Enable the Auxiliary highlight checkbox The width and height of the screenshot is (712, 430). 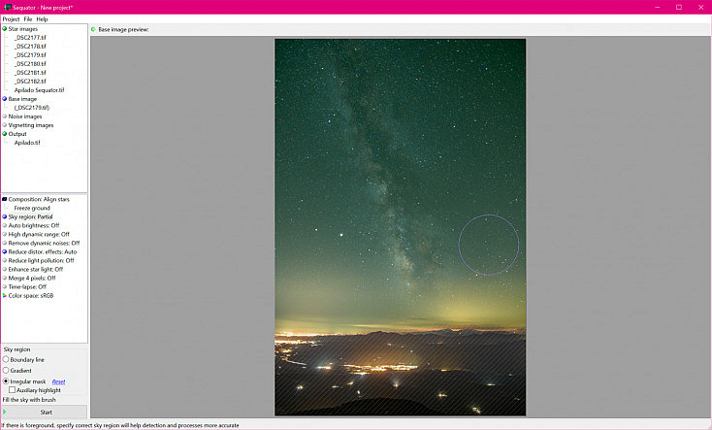[13, 390]
